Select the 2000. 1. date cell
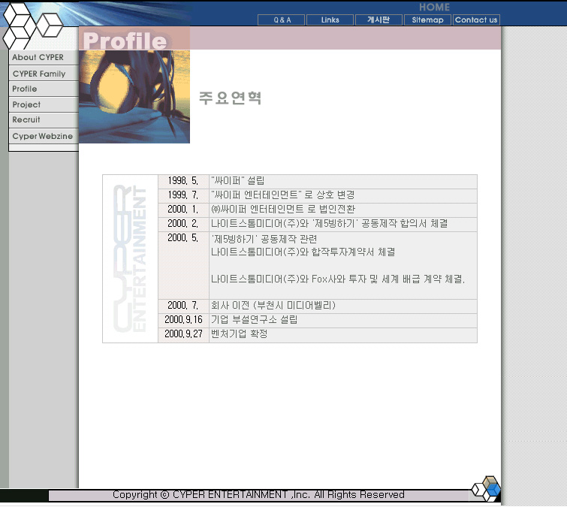 (183, 210)
